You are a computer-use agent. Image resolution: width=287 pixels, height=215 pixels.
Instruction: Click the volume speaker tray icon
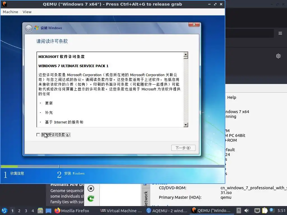click(x=247, y=211)
